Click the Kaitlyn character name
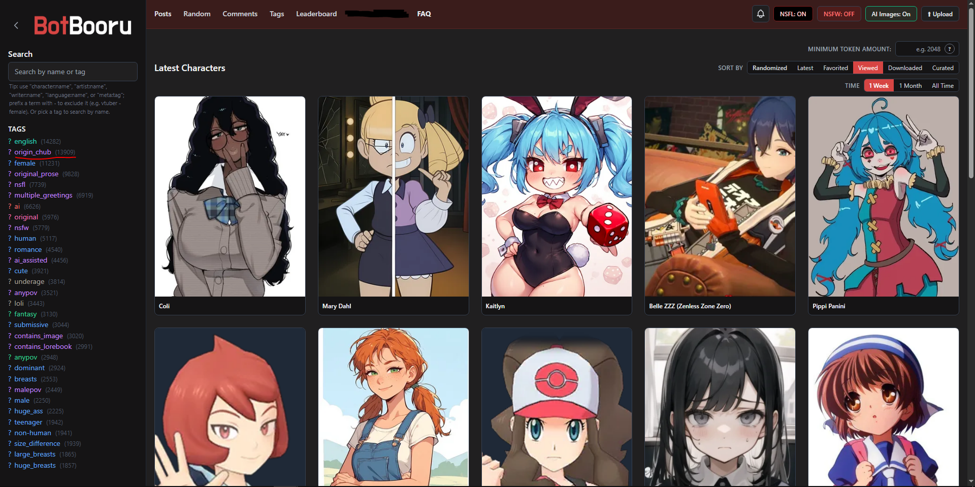This screenshot has width=975, height=487. 495,306
